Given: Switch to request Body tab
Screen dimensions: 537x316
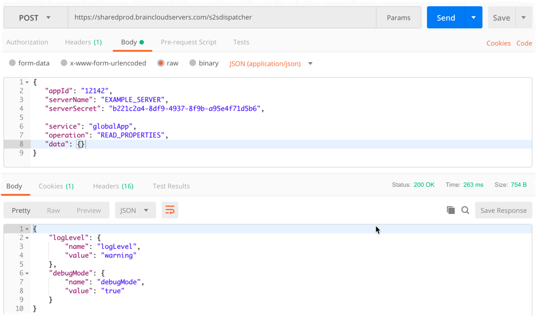Looking at the screenshot, I should (x=132, y=42).
